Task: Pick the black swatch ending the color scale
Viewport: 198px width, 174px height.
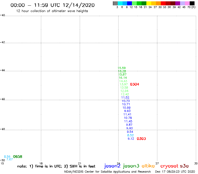Action: [x=192, y=3]
